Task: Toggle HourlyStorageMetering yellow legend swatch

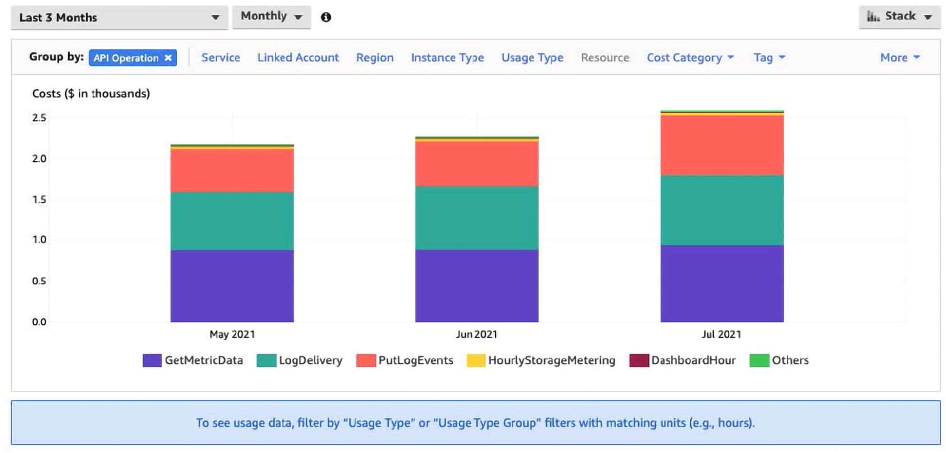Action: [x=476, y=360]
